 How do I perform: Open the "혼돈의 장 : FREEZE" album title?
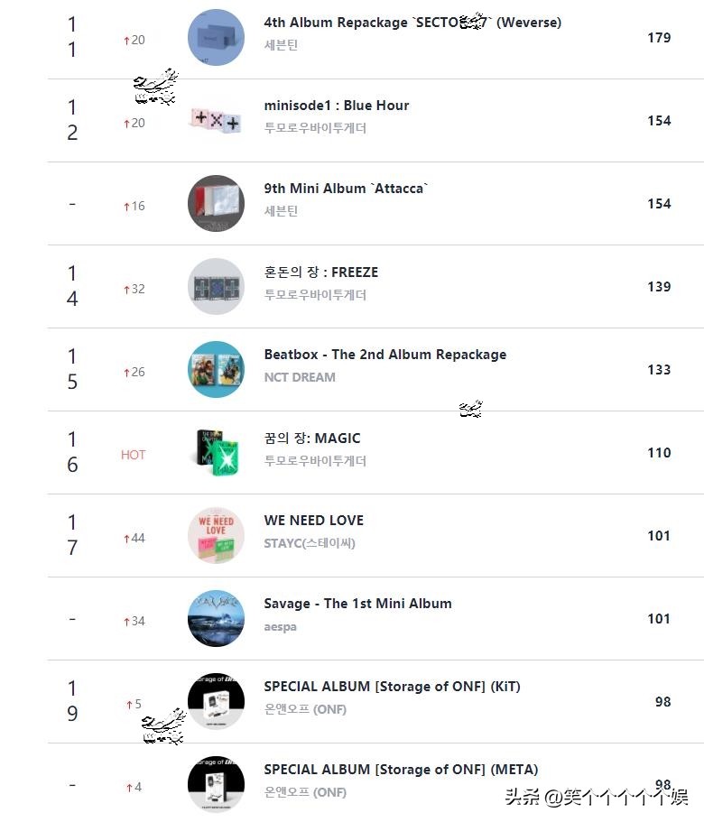coord(321,272)
